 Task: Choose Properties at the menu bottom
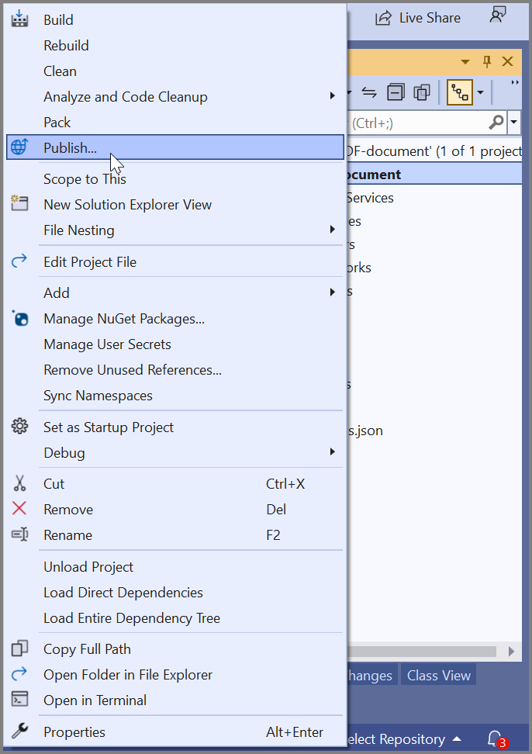[x=74, y=732]
